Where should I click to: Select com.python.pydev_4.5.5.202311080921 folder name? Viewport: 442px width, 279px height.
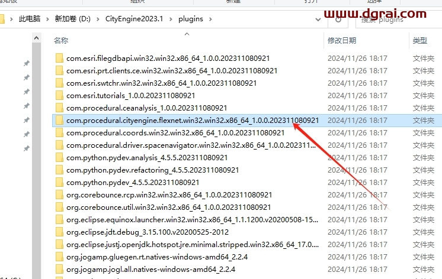click(x=133, y=182)
